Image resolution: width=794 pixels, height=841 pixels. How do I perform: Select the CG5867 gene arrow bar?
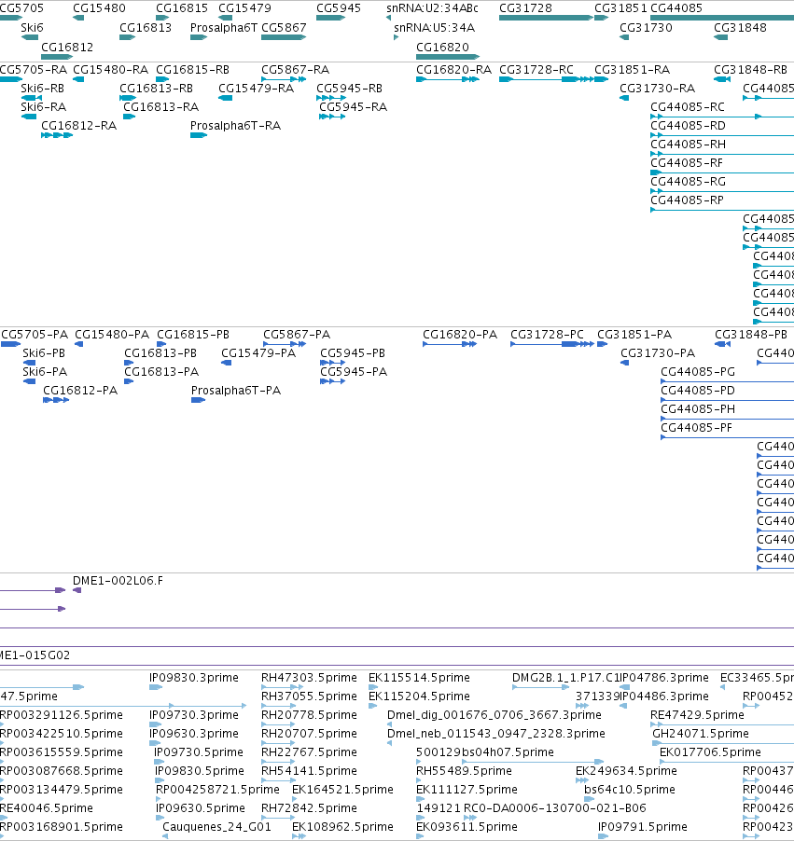tap(284, 37)
